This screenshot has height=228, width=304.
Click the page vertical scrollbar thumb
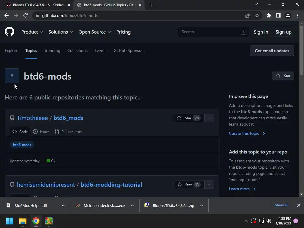pyautogui.click(x=301, y=50)
